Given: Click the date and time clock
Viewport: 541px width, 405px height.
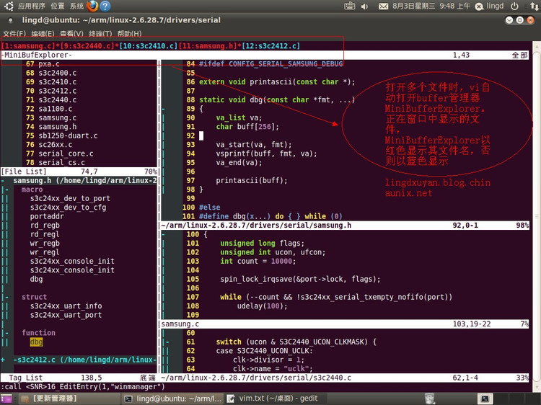Looking at the screenshot, I should tap(431, 6).
